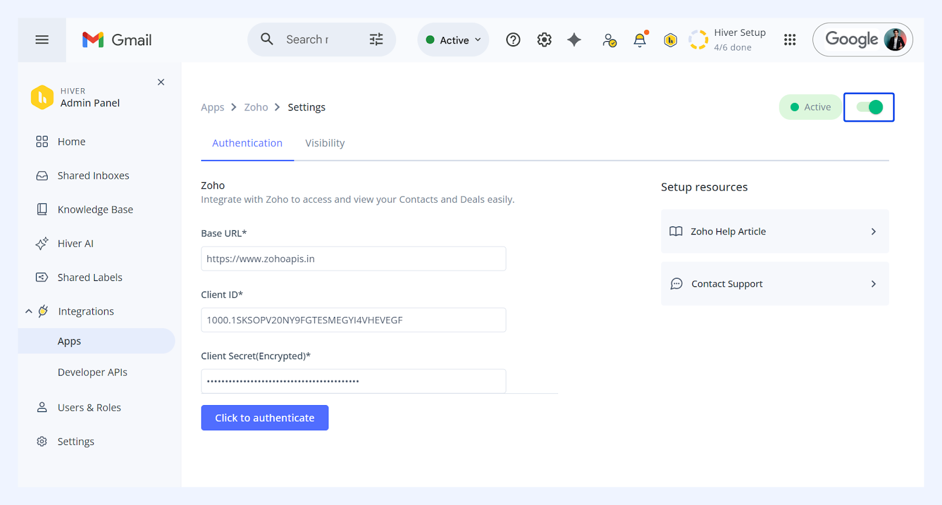Screen dimensions: 942x505
Task: Click the Gmail search box
Action: click(x=321, y=39)
